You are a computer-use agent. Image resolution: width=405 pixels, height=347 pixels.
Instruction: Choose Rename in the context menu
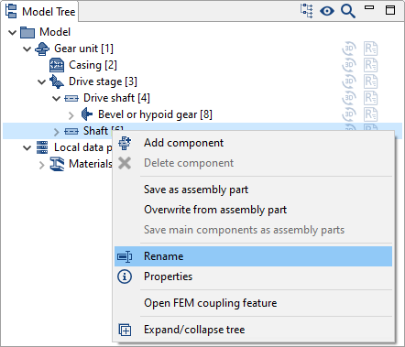click(253, 256)
